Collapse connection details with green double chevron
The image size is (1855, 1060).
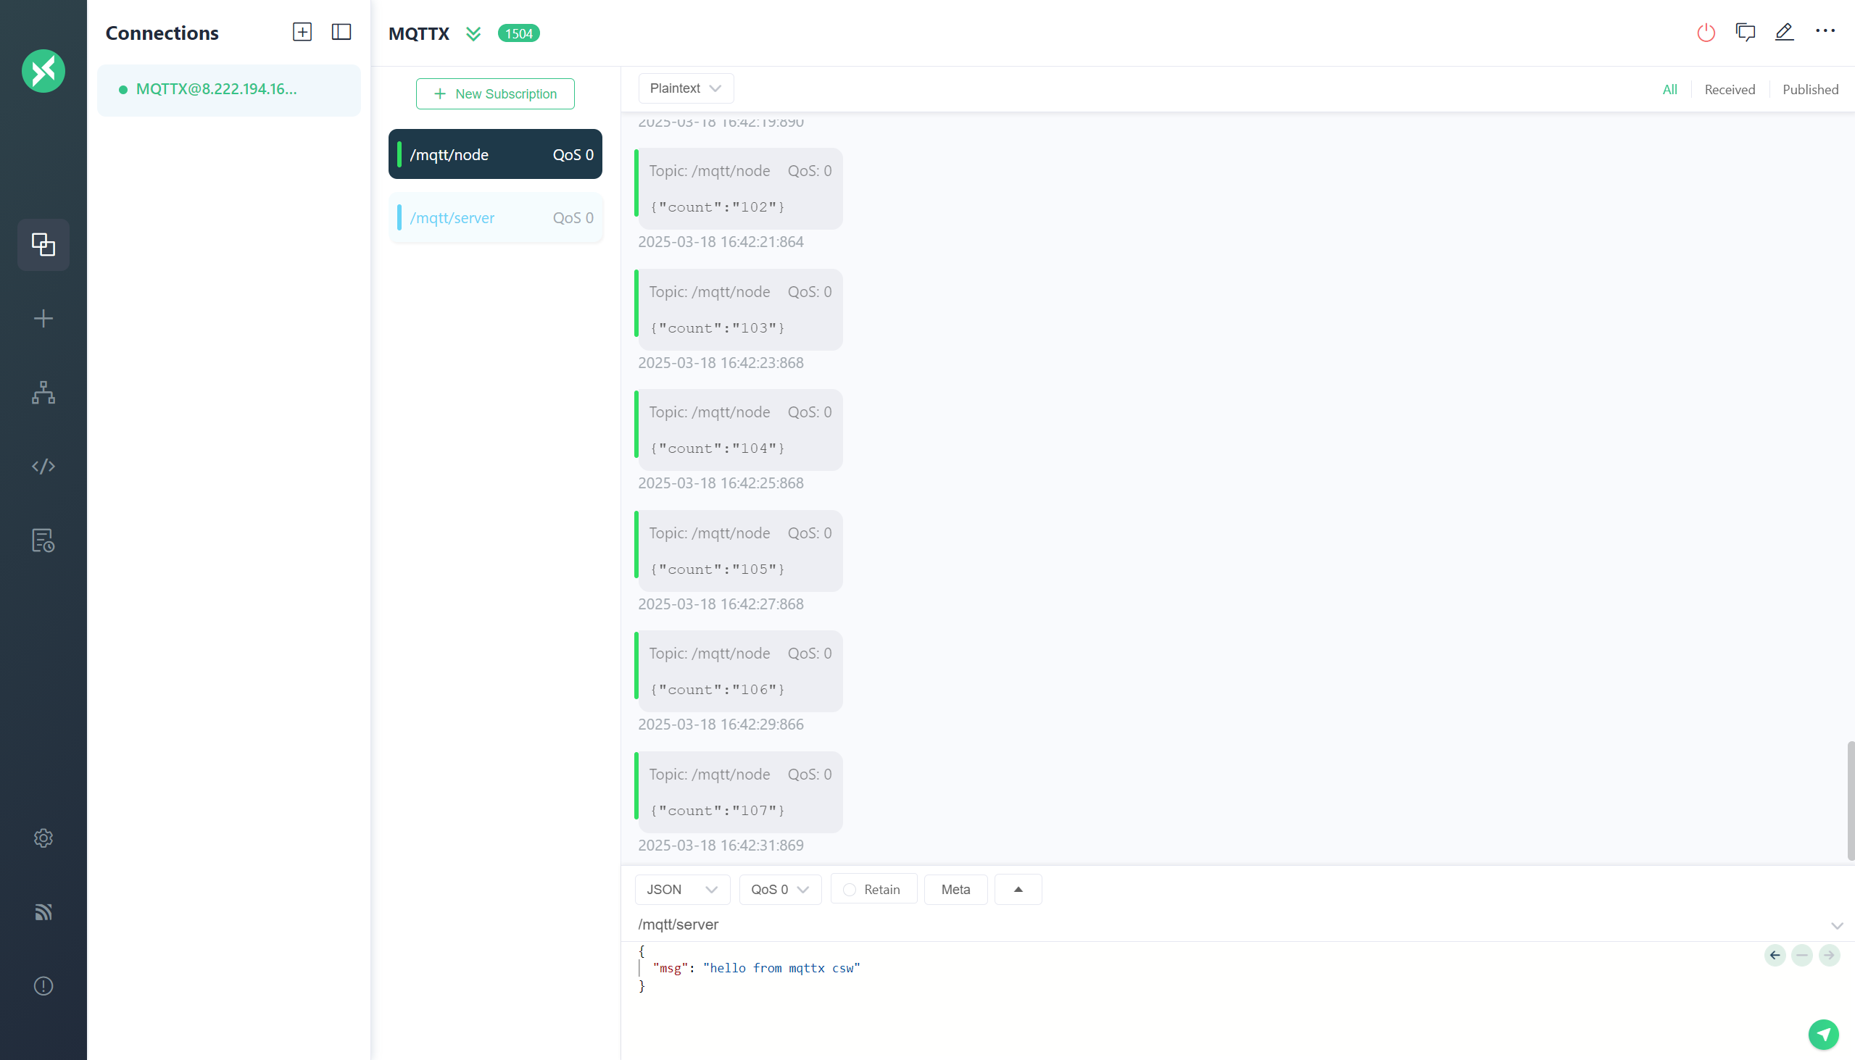pos(473,33)
